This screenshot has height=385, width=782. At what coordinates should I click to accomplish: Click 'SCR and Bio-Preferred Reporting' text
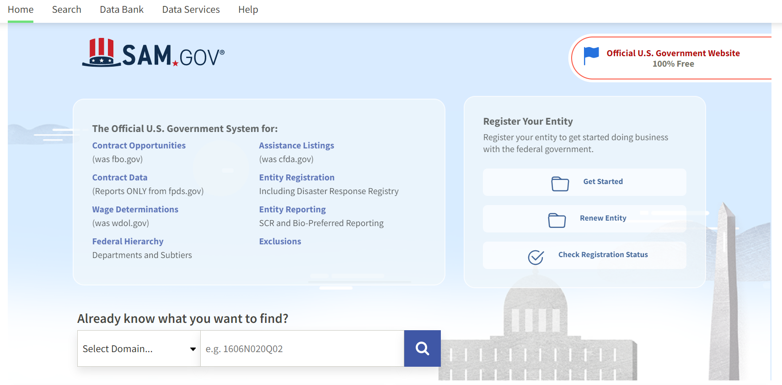(321, 223)
